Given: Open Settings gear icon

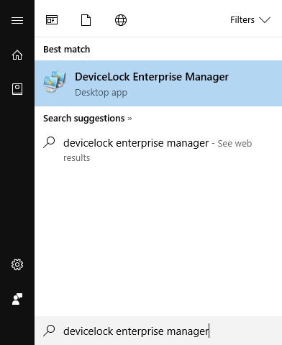Looking at the screenshot, I should click(x=17, y=264).
